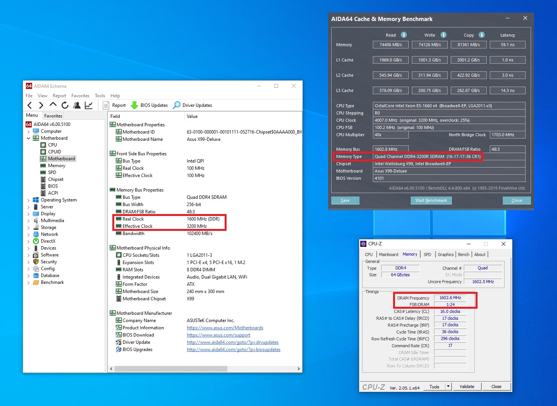Screen dimensions: 557x406
Task: Move up one level with up arrow
Action: pyautogui.click(x=53, y=105)
